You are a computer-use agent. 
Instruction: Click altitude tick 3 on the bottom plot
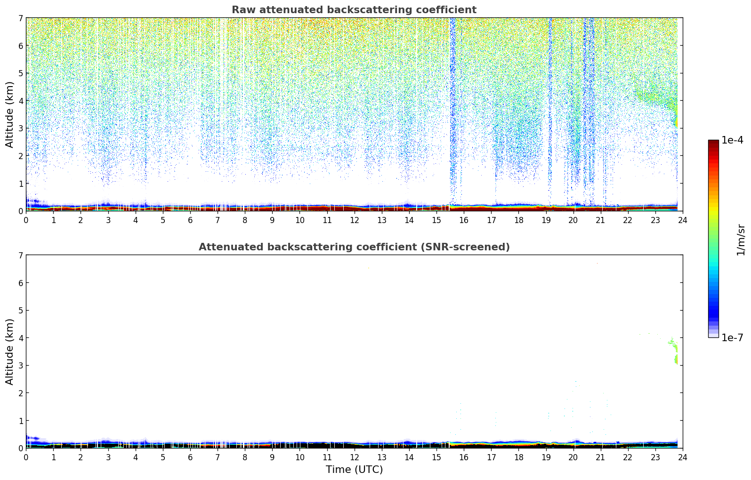coord(20,366)
